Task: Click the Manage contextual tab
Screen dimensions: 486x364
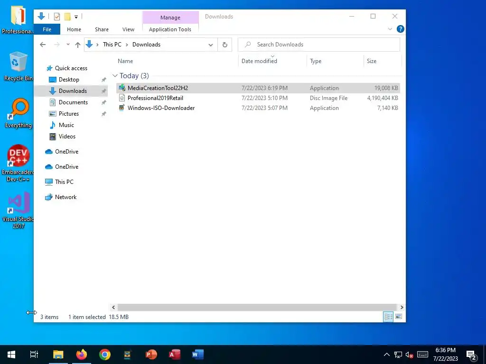Action: pyautogui.click(x=170, y=18)
